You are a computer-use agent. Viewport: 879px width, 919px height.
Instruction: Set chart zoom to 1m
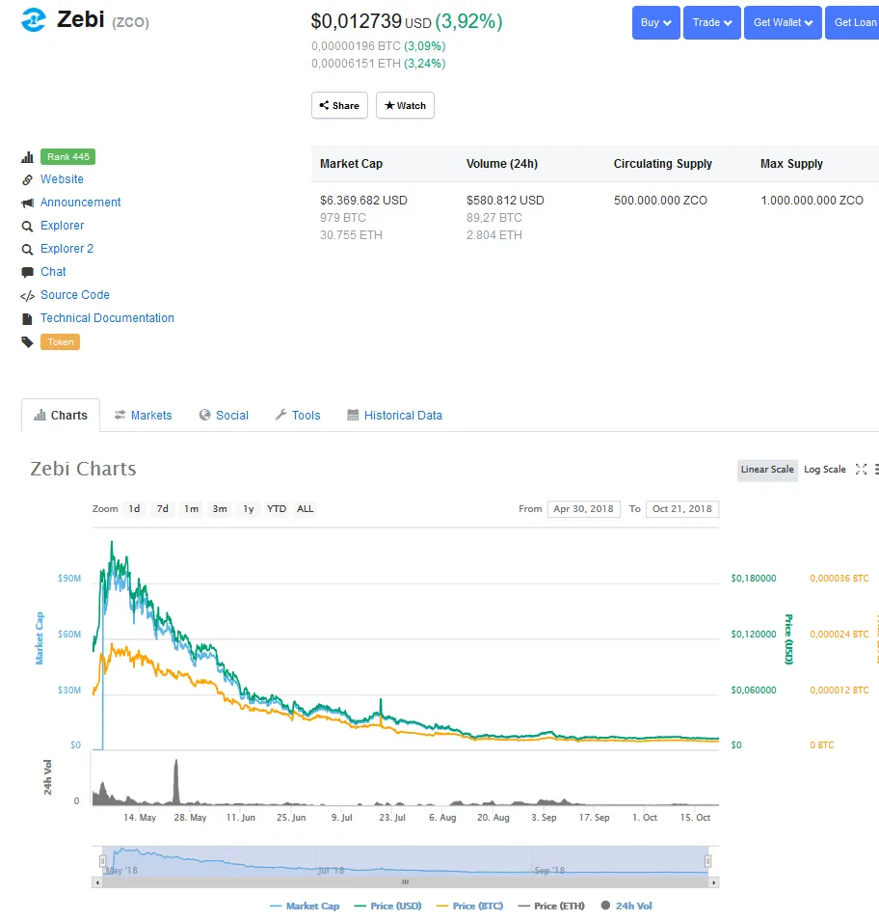pos(191,509)
